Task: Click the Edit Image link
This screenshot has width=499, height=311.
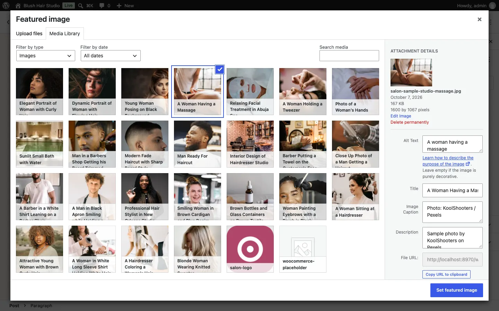Action: point(401,116)
